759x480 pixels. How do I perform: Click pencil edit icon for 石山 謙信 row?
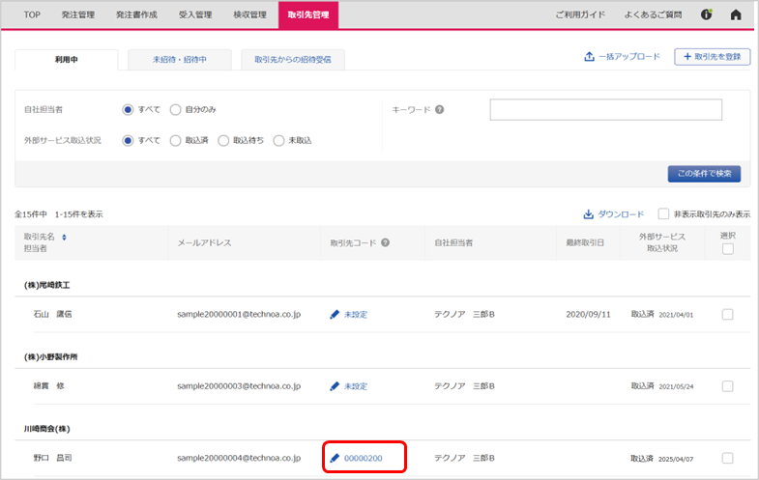(335, 314)
